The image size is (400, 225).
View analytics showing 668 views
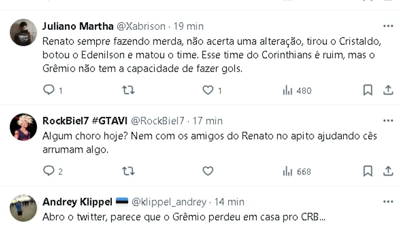(297, 171)
